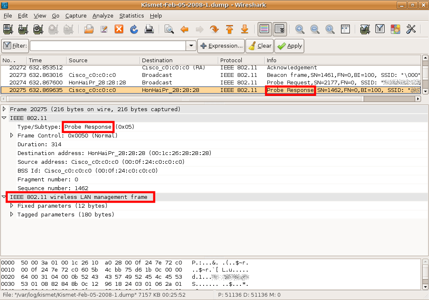This screenshot has height=300, width=429.
Task: Reset zoom to normal size
Action: [330, 29]
